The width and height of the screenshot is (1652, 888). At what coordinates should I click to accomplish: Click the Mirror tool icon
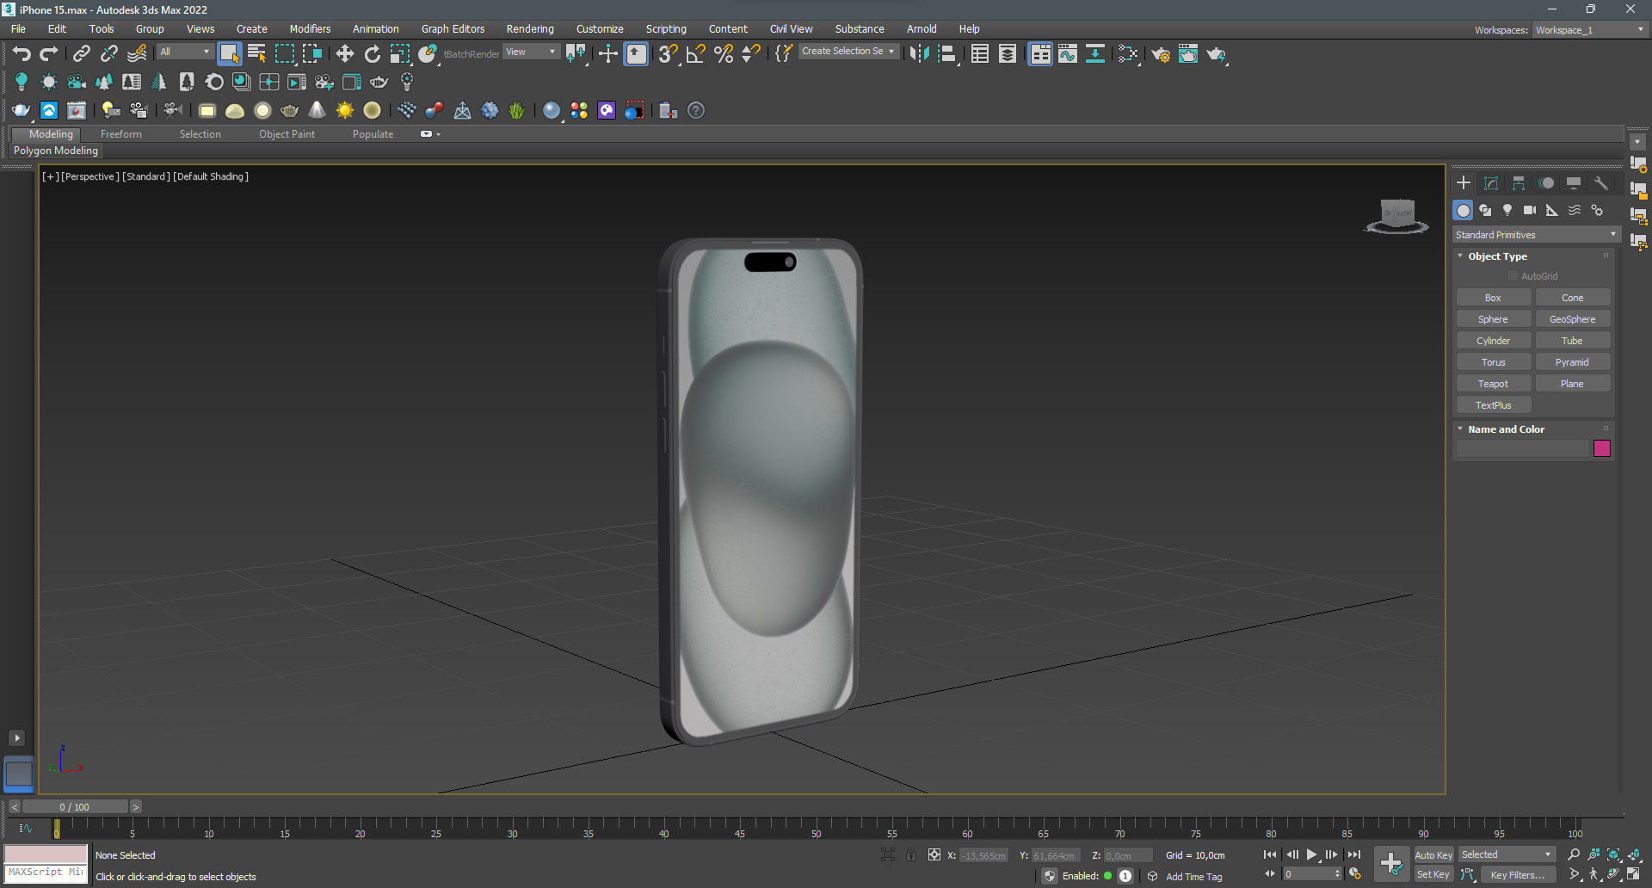pyautogui.click(x=919, y=54)
